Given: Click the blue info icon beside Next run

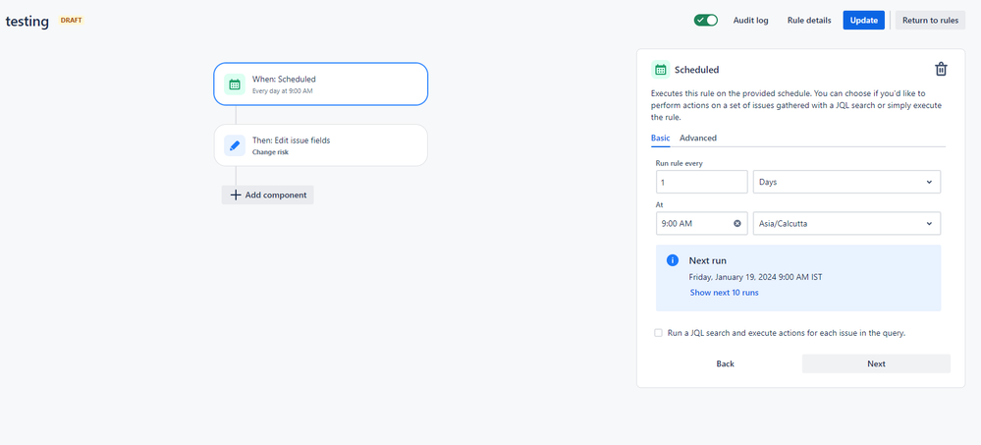Looking at the screenshot, I should click(673, 260).
